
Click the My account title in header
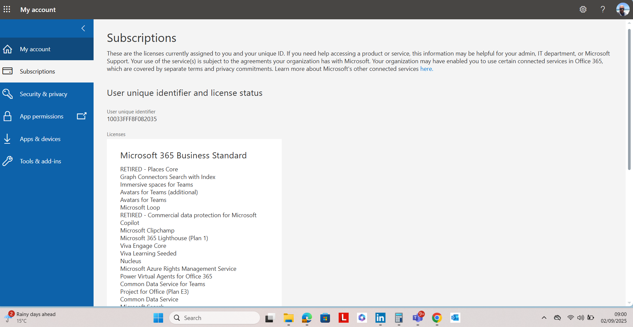(38, 10)
